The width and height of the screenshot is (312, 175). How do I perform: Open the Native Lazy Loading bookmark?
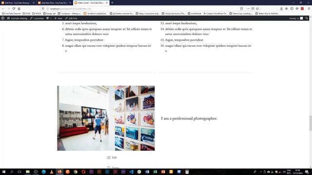[x=241, y=14]
